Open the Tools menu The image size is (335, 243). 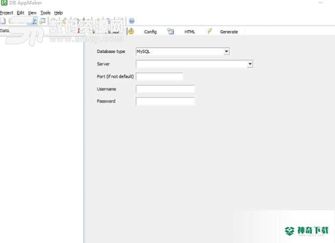(x=46, y=13)
